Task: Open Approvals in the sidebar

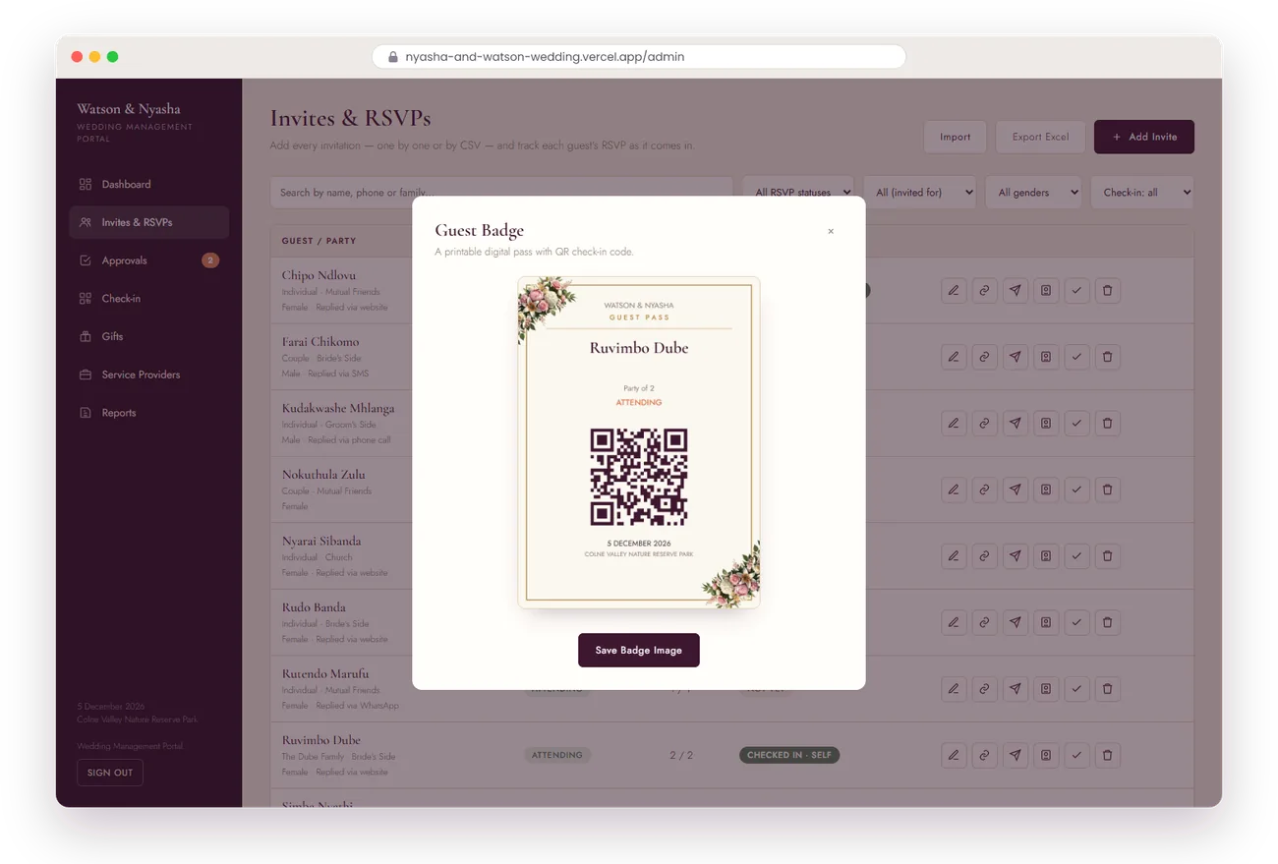Action: pyautogui.click(x=148, y=260)
